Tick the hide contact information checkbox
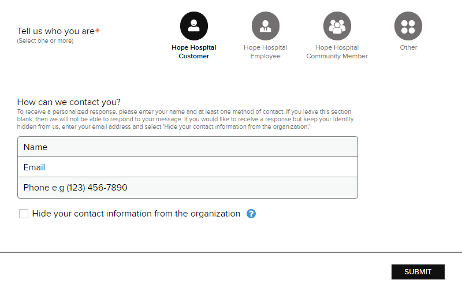Image resolution: width=462 pixels, height=291 pixels. click(x=24, y=214)
